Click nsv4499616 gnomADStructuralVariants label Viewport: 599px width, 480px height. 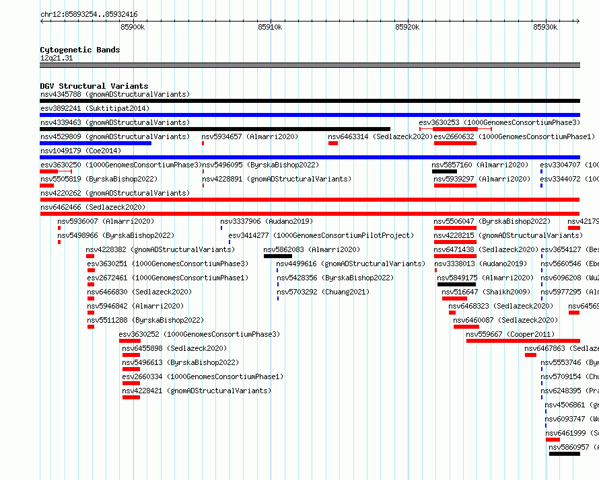point(351,264)
